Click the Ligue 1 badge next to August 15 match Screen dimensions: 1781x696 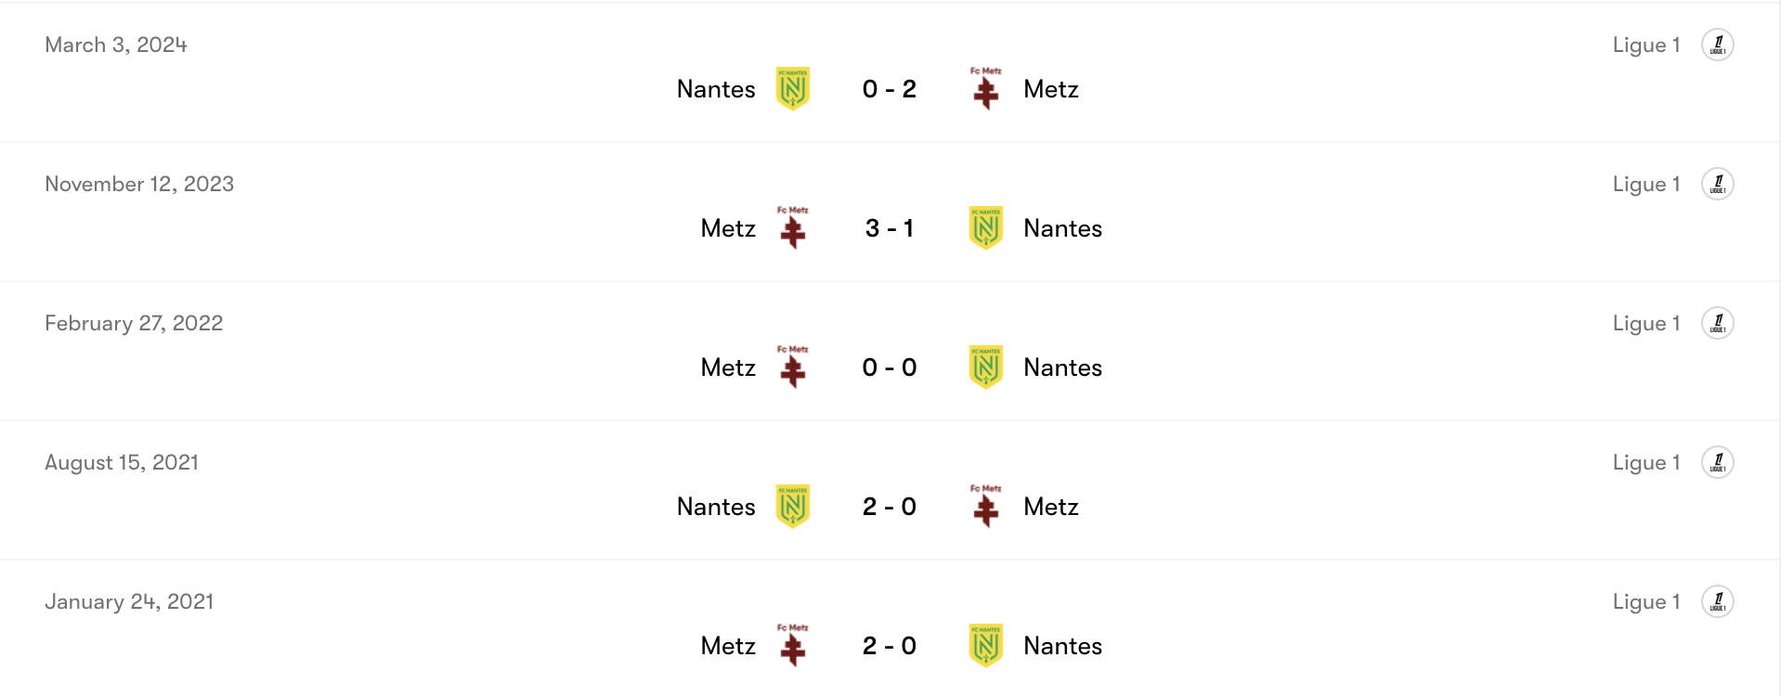tap(1717, 461)
